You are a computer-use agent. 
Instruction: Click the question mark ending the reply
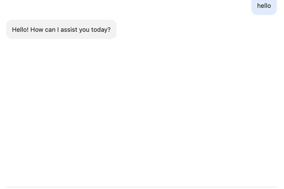pyautogui.click(x=109, y=30)
